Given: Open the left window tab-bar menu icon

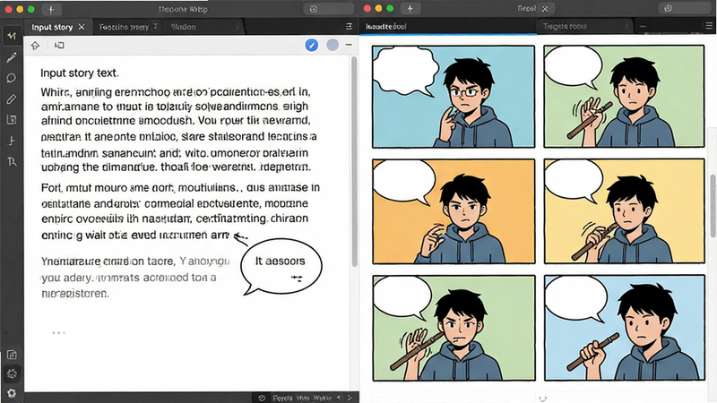Looking at the screenshot, I should click(x=349, y=27).
